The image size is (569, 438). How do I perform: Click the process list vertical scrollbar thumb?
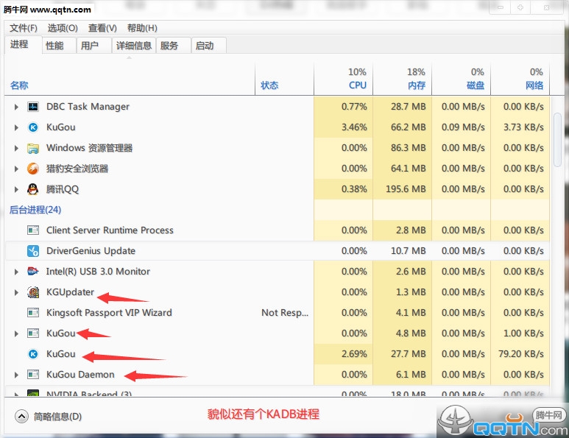[x=557, y=140]
